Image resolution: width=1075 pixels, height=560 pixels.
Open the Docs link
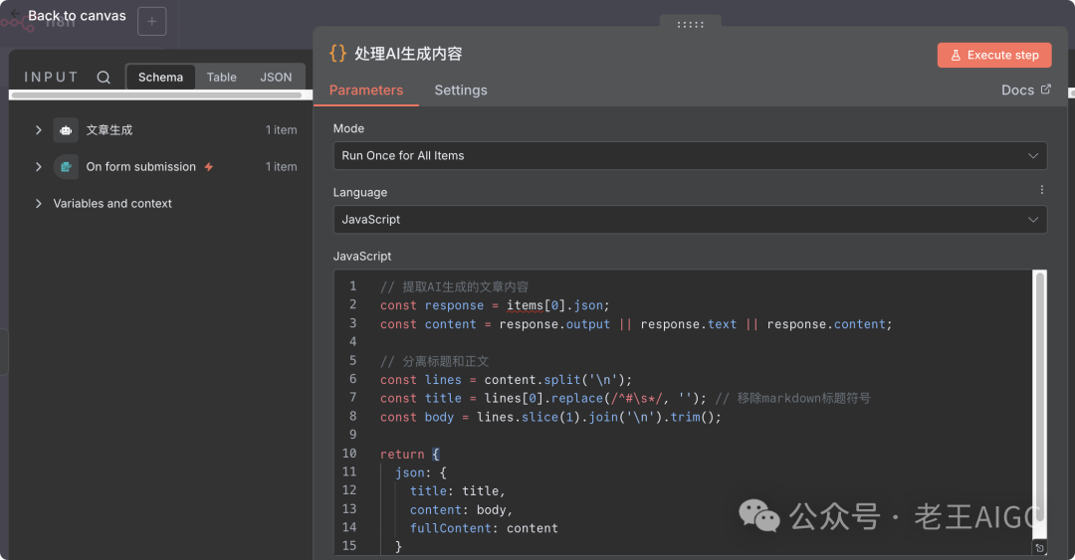click(1025, 90)
